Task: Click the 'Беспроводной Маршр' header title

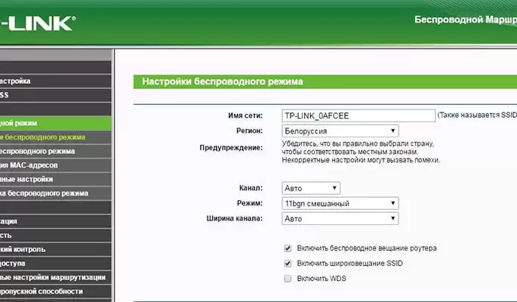Action: pyautogui.click(x=466, y=20)
